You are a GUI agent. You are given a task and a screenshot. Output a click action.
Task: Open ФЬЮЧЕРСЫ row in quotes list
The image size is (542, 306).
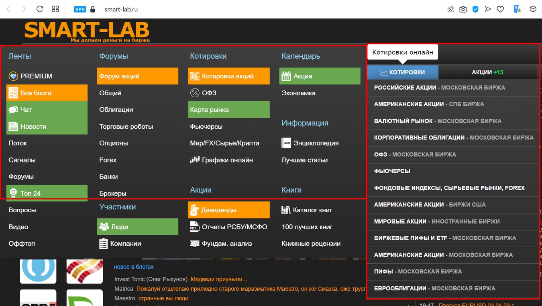pyautogui.click(x=453, y=171)
